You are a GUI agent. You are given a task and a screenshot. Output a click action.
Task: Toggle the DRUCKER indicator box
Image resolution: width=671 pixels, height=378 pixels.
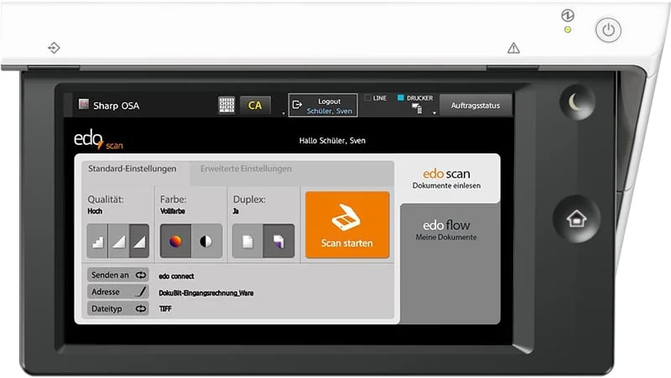point(401,98)
